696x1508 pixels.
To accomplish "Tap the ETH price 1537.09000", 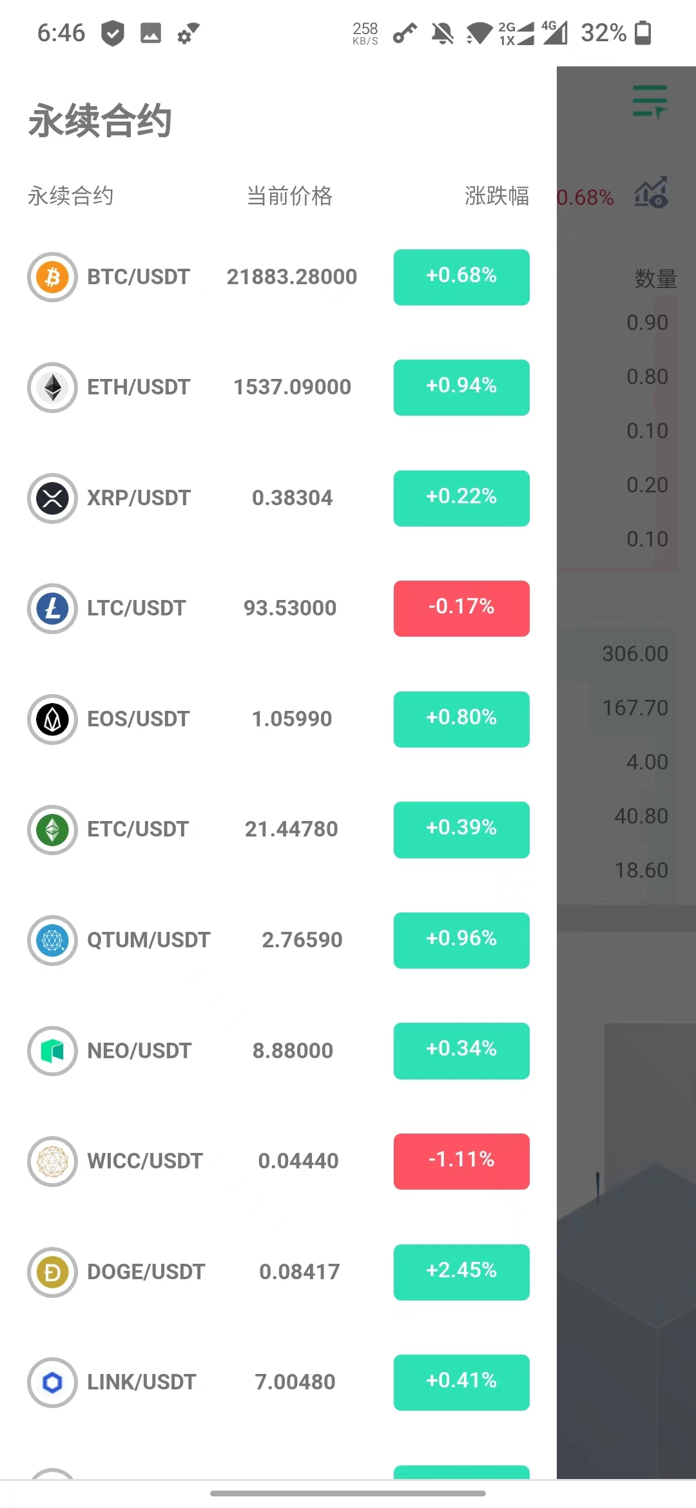I will tap(292, 387).
